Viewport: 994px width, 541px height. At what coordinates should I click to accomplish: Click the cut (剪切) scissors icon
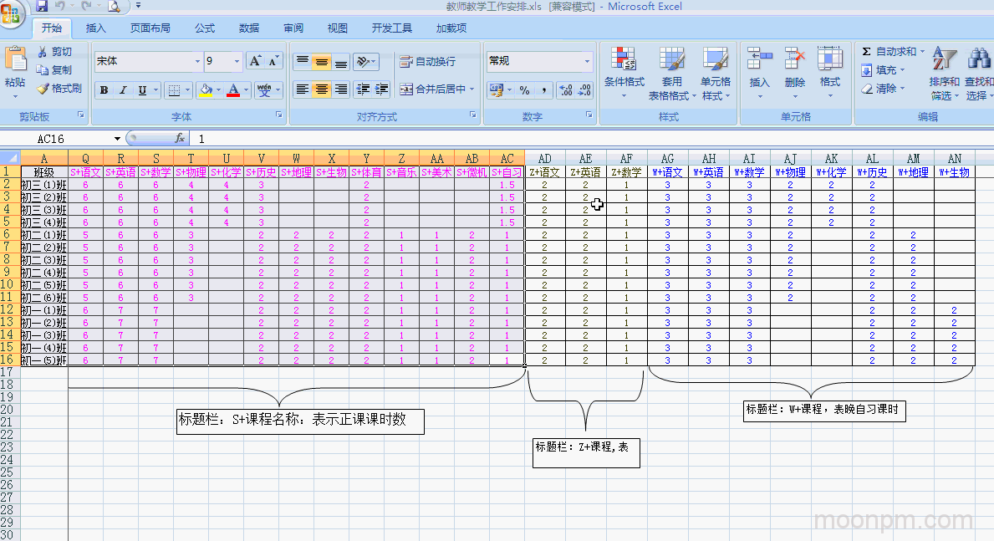click(43, 52)
